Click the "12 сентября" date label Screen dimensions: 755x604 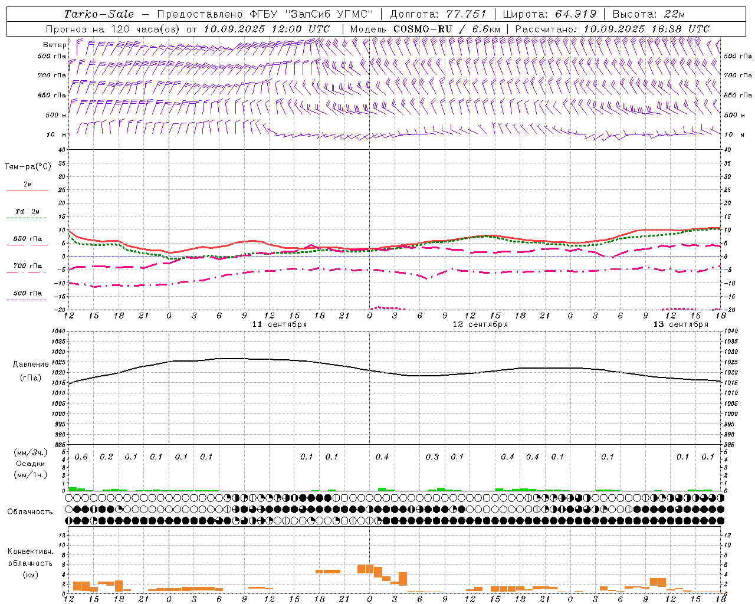tap(480, 324)
